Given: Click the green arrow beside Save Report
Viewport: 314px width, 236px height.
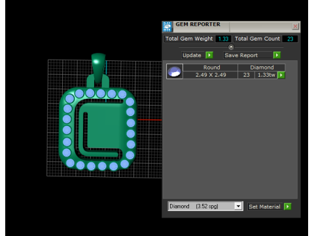Looking at the screenshot, I should (277, 55).
